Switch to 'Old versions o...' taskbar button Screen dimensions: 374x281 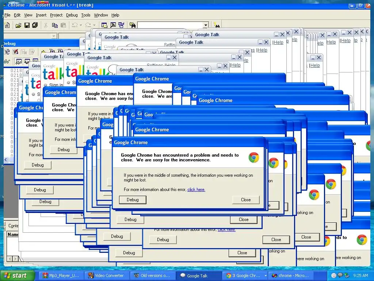pos(153,276)
